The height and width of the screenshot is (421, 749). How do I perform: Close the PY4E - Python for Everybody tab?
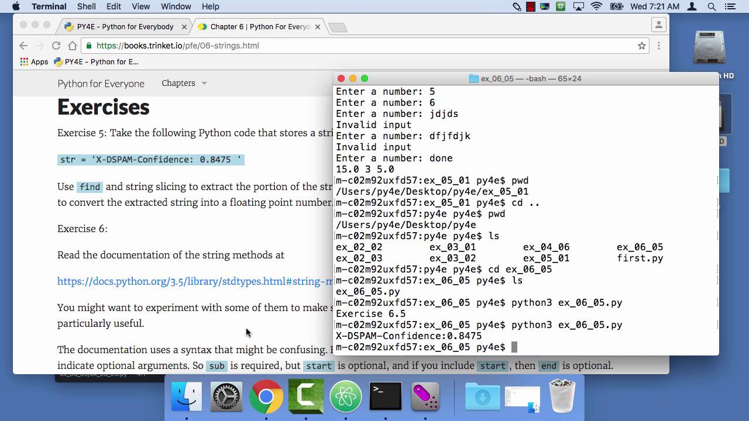tap(184, 27)
